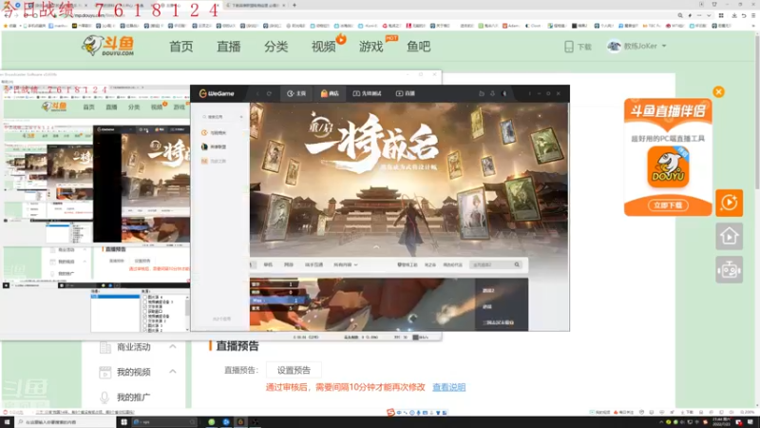Image resolution: width=760 pixels, height=428 pixels.
Task: Click the WeGame back arrow
Action: (x=257, y=93)
